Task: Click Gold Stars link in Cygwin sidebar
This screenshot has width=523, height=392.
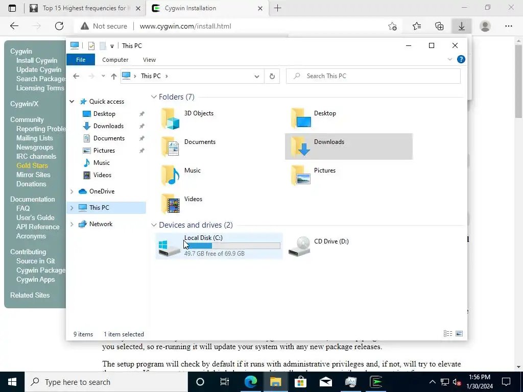Action: point(32,166)
